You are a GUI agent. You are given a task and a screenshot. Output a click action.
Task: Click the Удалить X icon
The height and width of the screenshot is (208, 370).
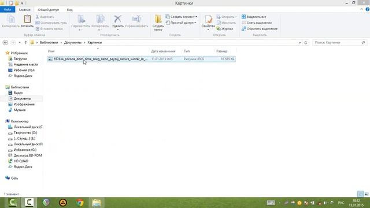[118, 20]
